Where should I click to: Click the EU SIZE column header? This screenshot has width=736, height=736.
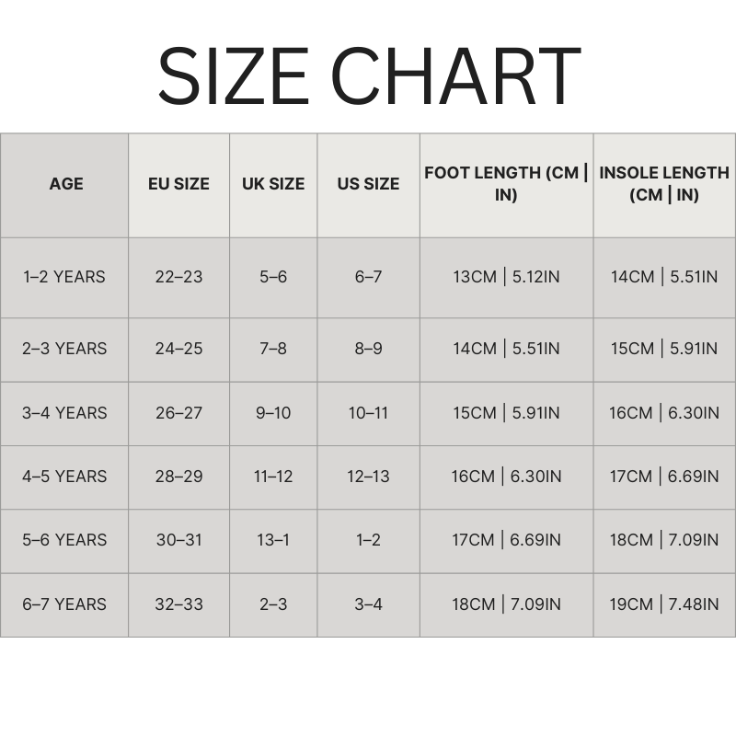178,184
